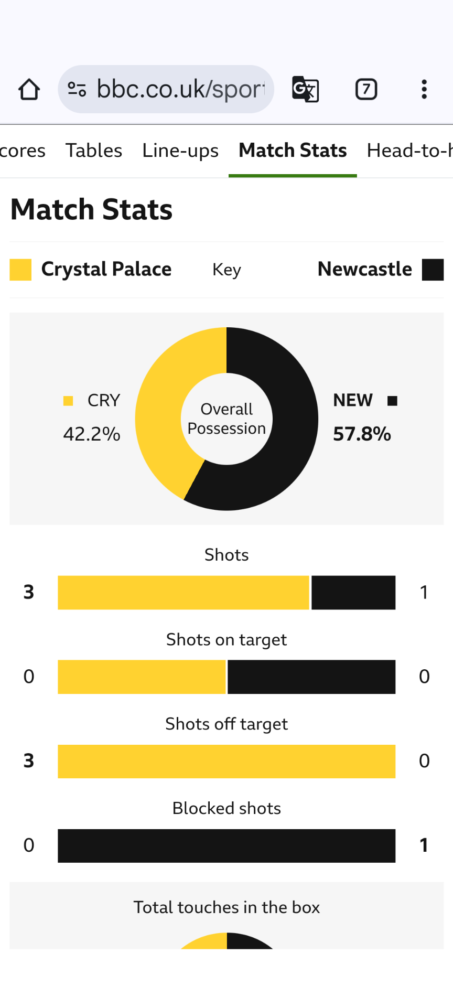This screenshot has width=453, height=1007.
Task: Open the Head-to-head tab
Action: 410,151
